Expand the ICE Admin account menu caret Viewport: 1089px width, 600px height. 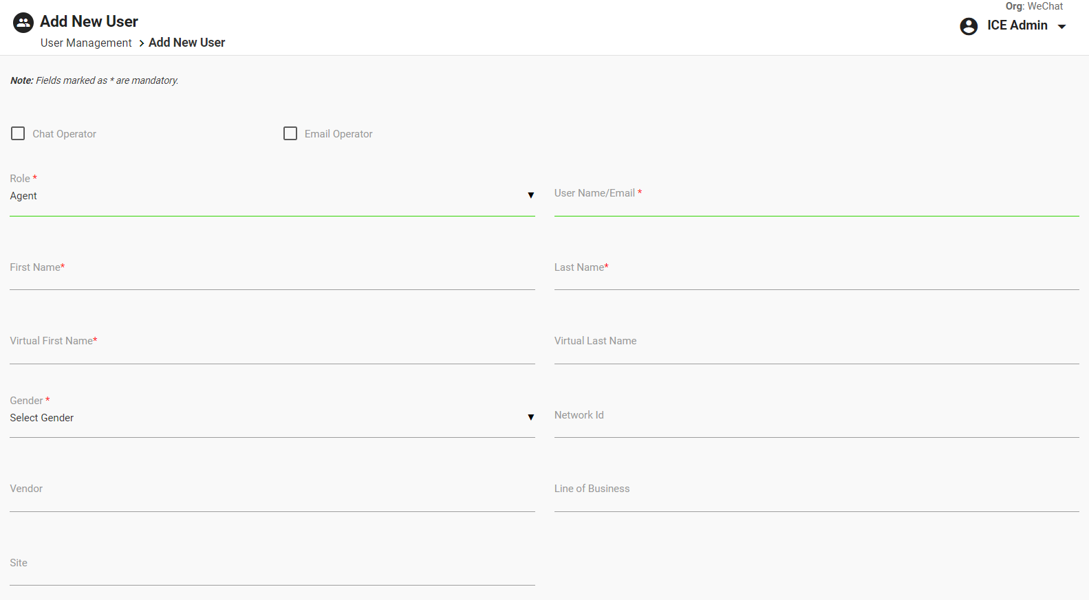1061,27
